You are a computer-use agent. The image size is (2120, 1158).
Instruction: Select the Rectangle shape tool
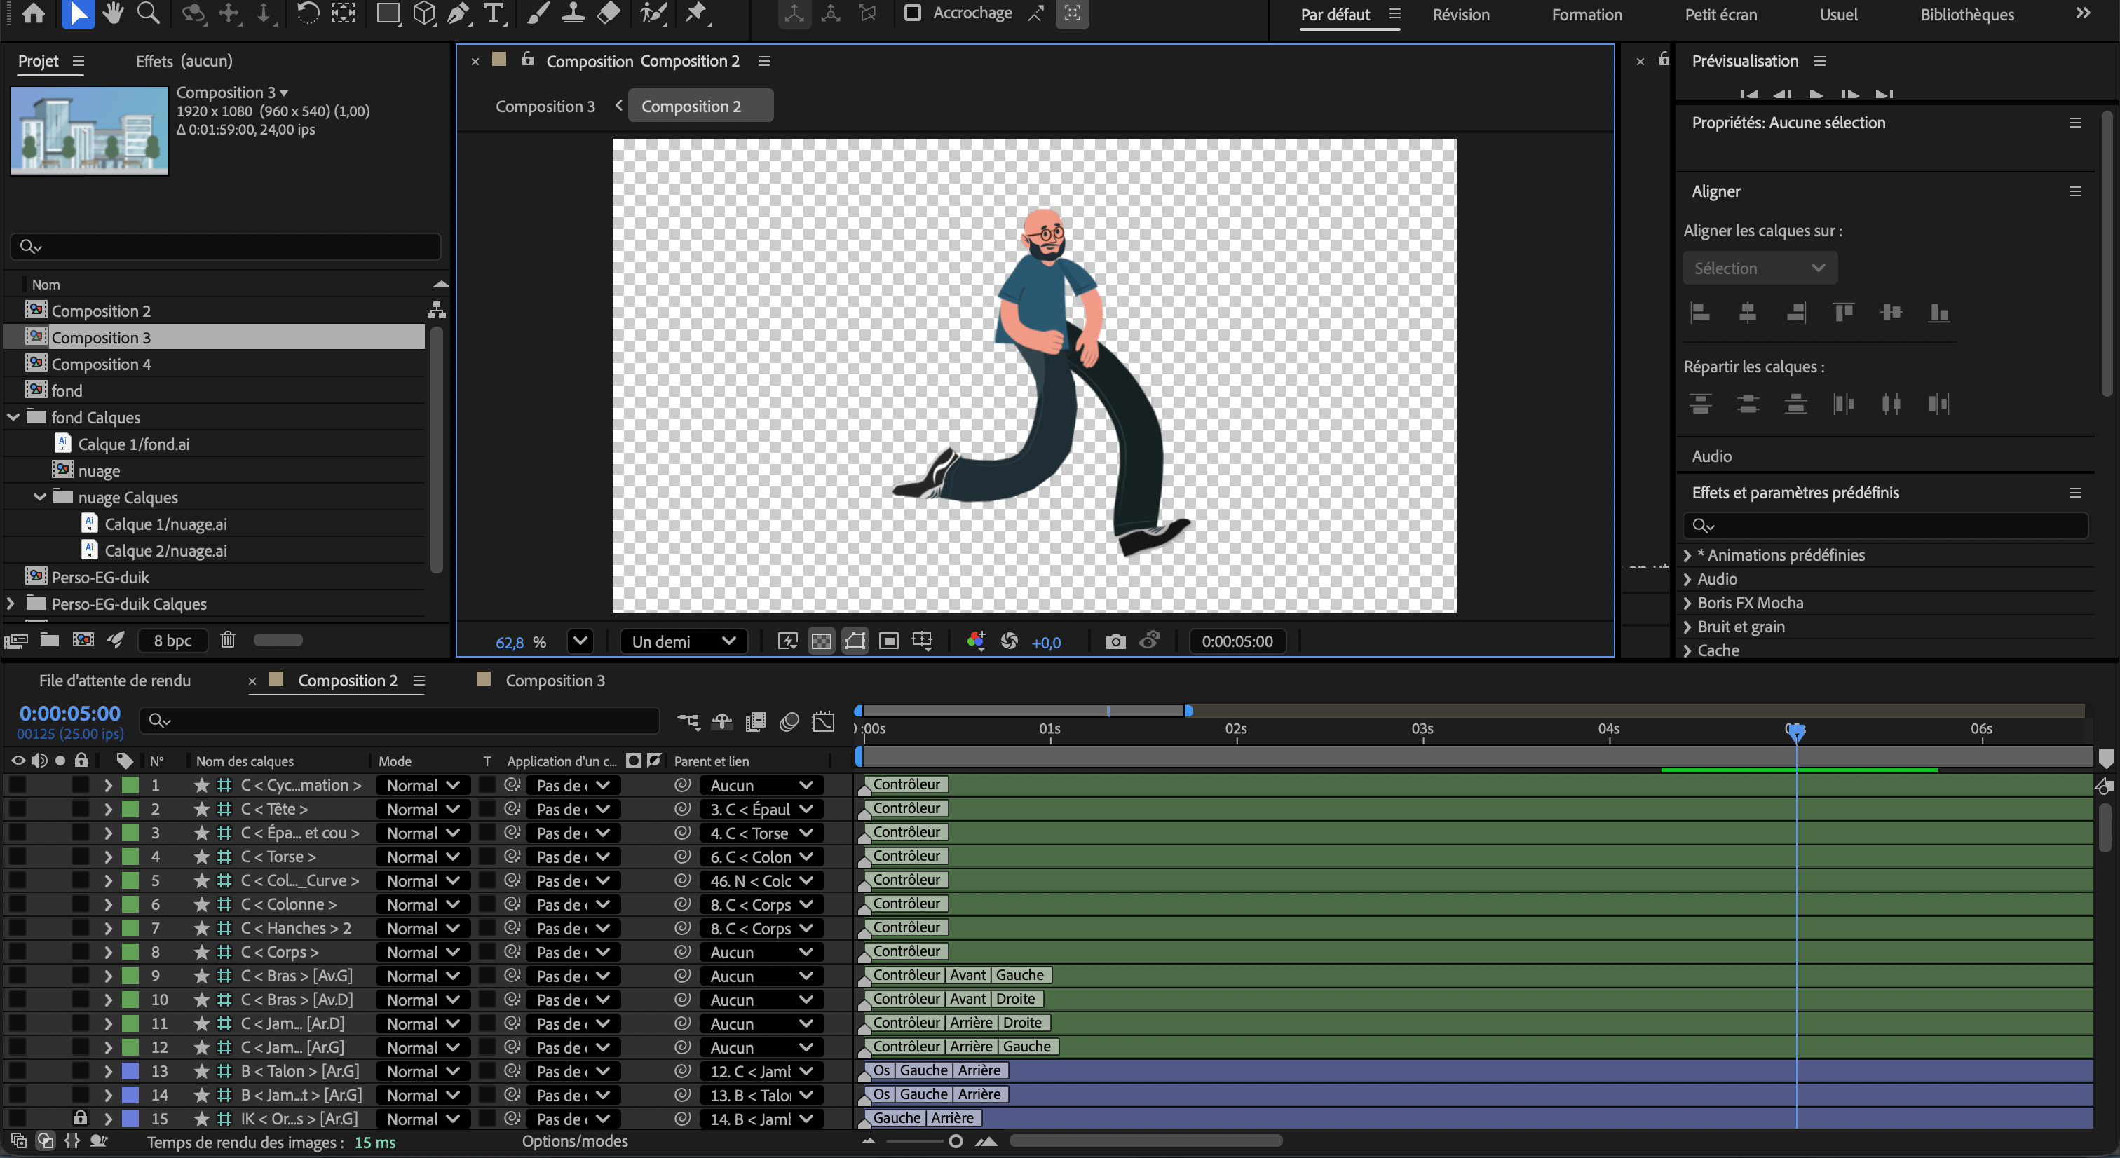tap(387, 13)
